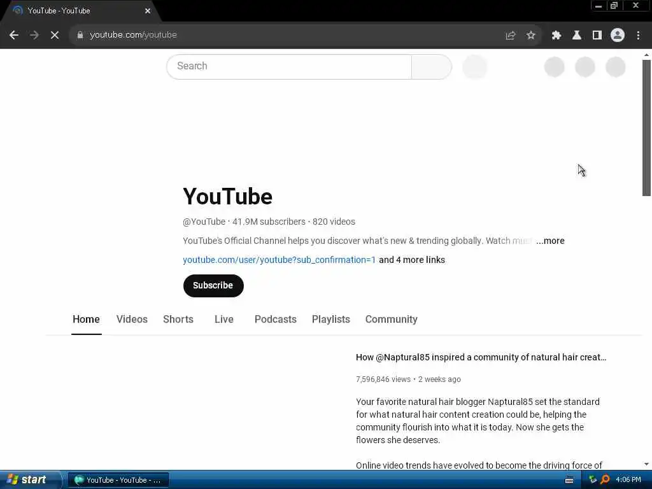
Task: Open the Shorts channel tab
Action: pos(178,320)
